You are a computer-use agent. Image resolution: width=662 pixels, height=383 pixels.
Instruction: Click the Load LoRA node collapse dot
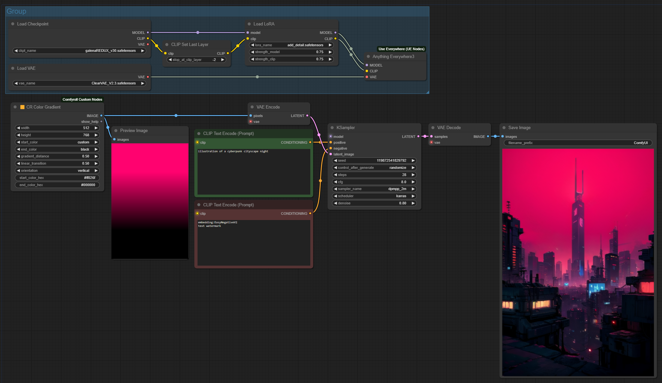click(249, 24)
